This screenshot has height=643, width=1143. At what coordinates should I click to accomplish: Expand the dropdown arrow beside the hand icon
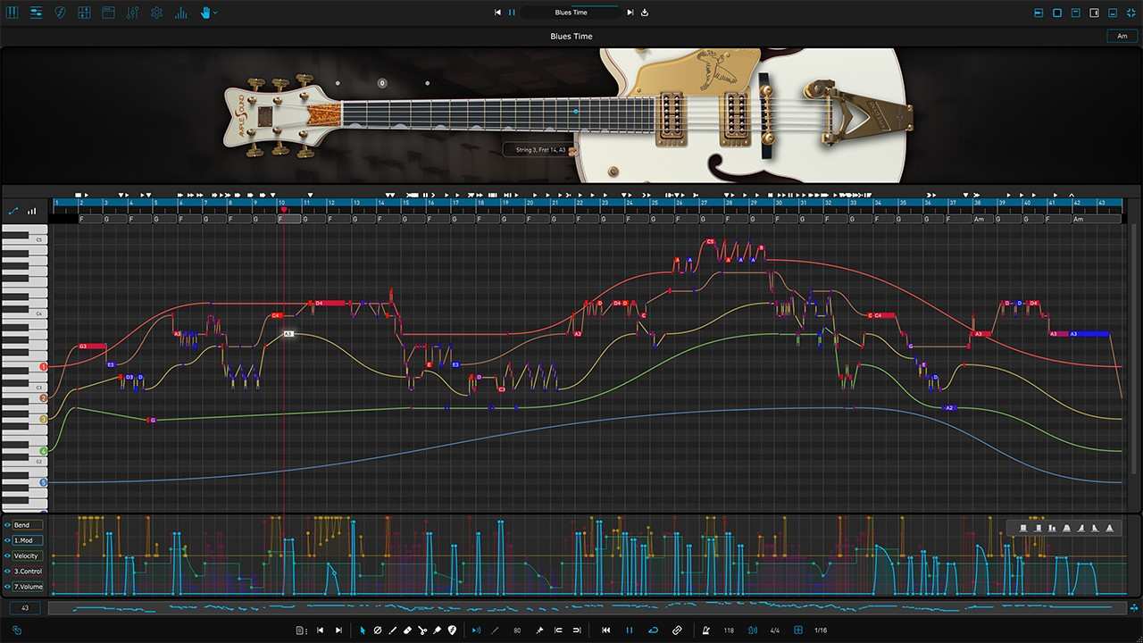(x=219, y=13)
